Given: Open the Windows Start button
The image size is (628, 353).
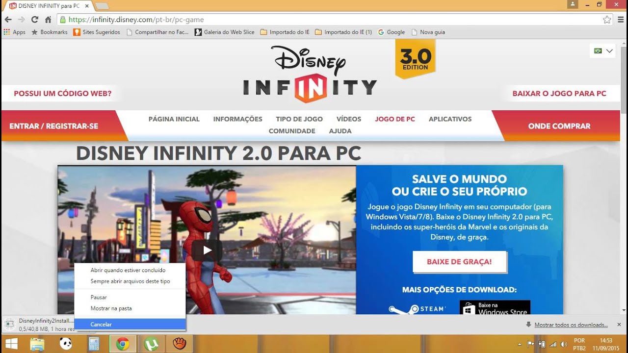Looking at the screenshot, I should tap(11, 344).
